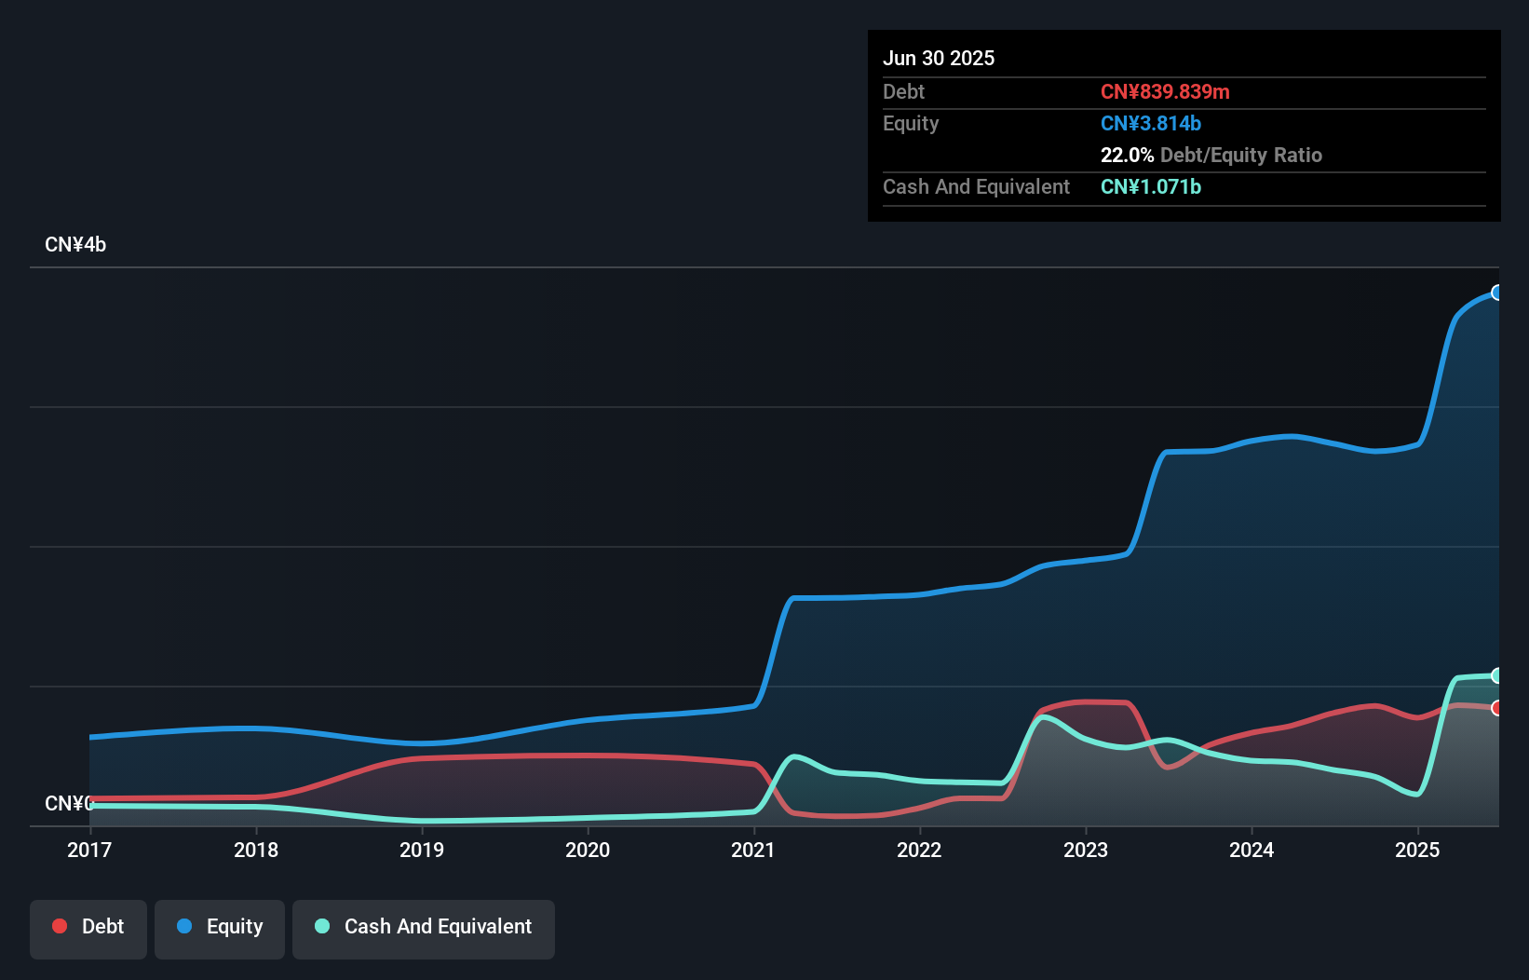
Task: Click the CN¥1.071b cash value
Action: (x=1151, y=186)
